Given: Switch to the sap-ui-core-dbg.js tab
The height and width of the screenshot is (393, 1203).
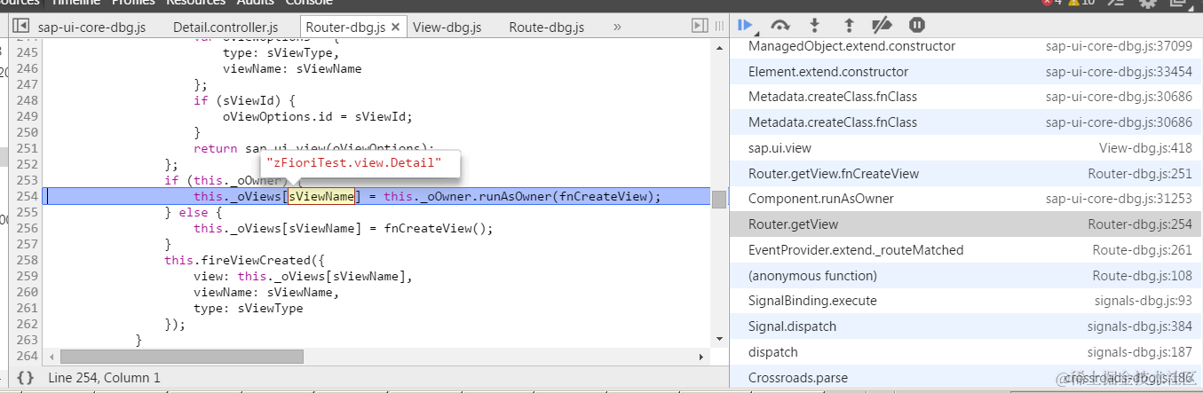Looking at the screenshot, I should click(x=91, y=28).
